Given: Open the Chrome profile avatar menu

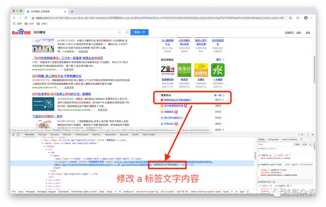Looking at the screenshot, I should pos(306,18).
